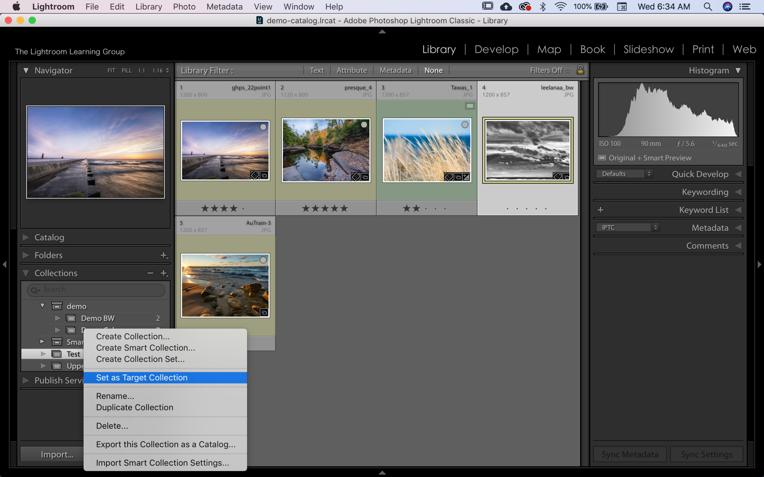Click the filter lock icon in Library Filter
The image size is (764, 477).
[580, 70]
